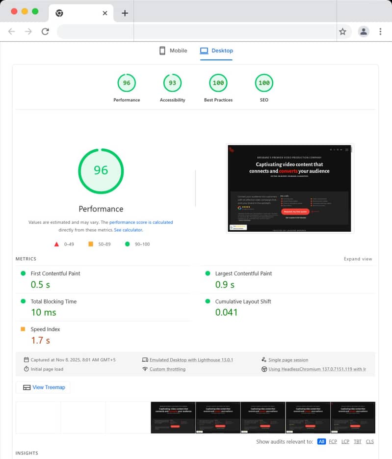
Task: Expand Speed Index metric
Action: [x=103, y=335]
